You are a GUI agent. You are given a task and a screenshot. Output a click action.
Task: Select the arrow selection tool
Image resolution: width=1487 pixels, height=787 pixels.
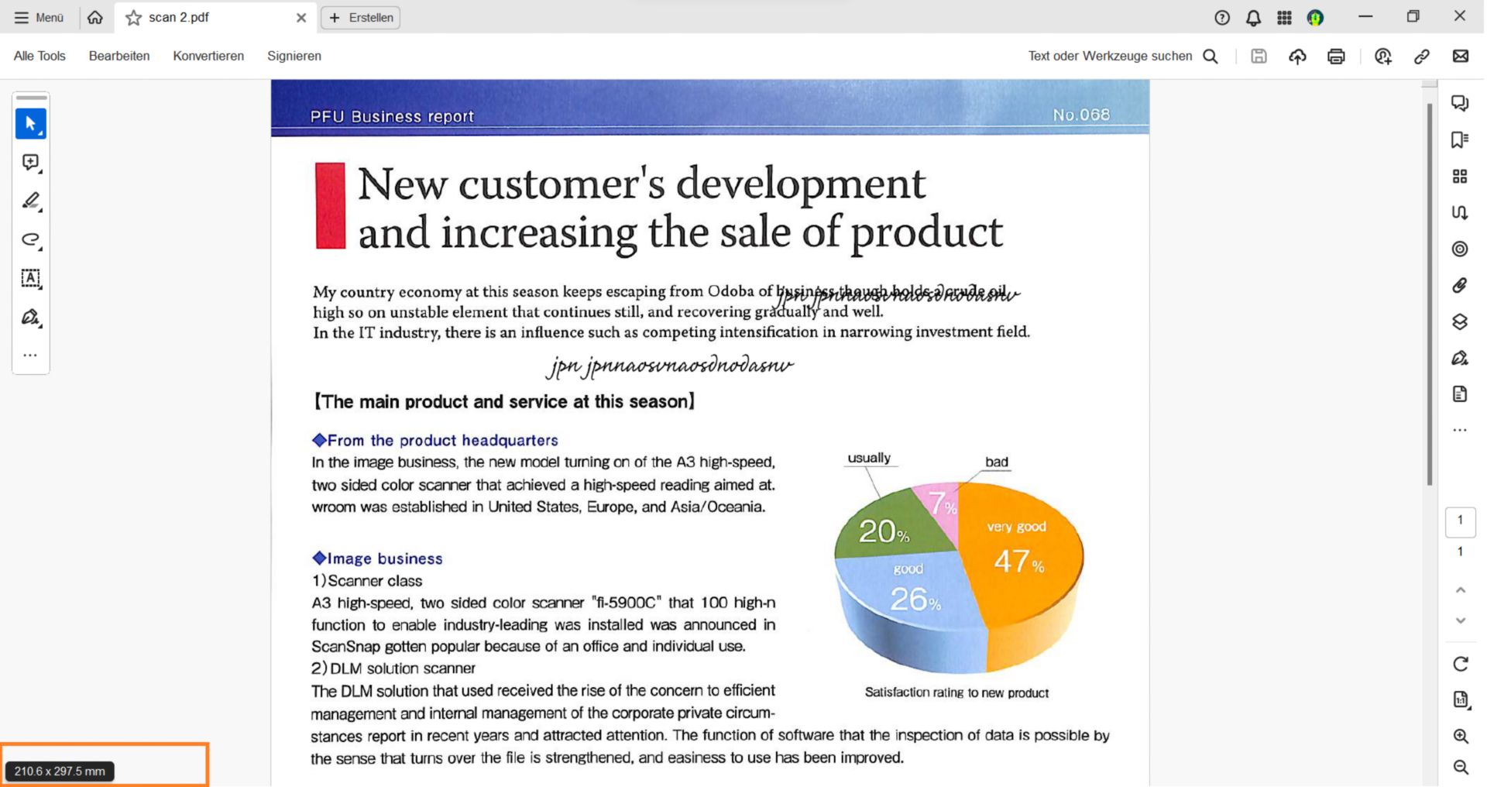coord(31,124)
